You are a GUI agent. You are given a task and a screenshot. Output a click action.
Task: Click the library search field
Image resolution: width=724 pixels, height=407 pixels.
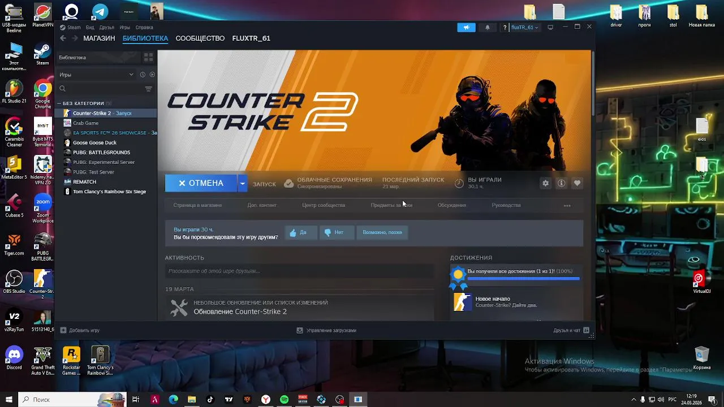101,89
